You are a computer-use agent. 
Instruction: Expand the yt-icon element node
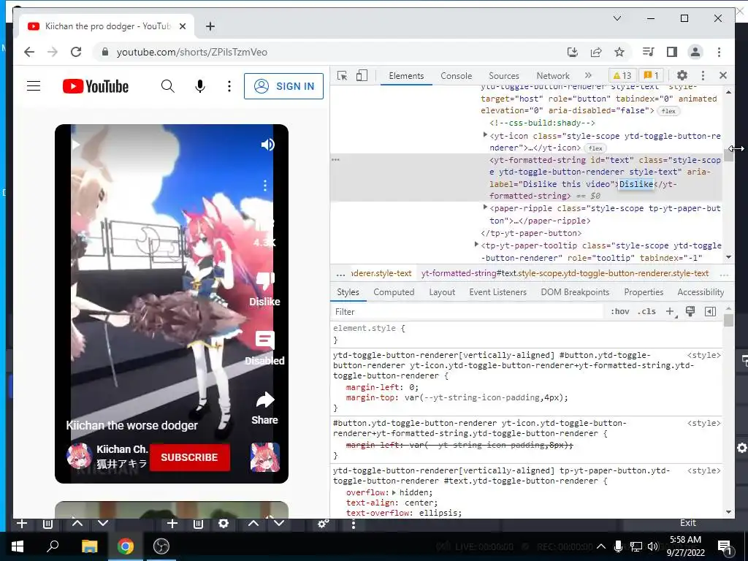tap(485, 135)
